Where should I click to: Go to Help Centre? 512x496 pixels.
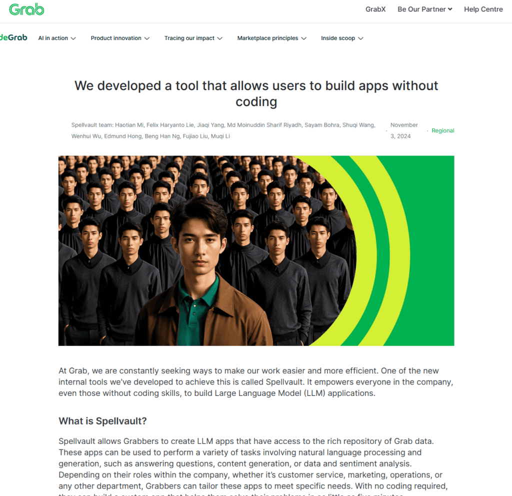coord(483,9)
